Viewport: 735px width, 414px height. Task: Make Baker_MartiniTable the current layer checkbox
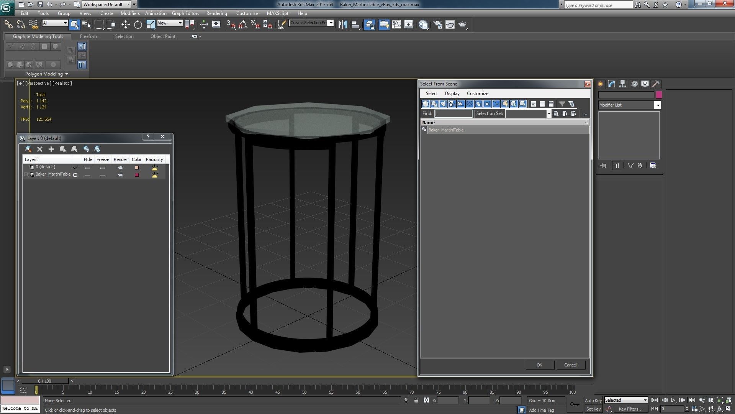[x=75, y=175]
